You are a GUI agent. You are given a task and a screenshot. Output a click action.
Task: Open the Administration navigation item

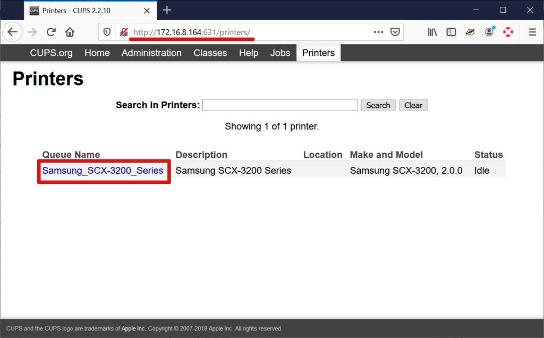[151, 53]
